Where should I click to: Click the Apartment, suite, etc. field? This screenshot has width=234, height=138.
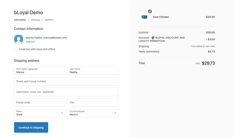tap(66, 92)
